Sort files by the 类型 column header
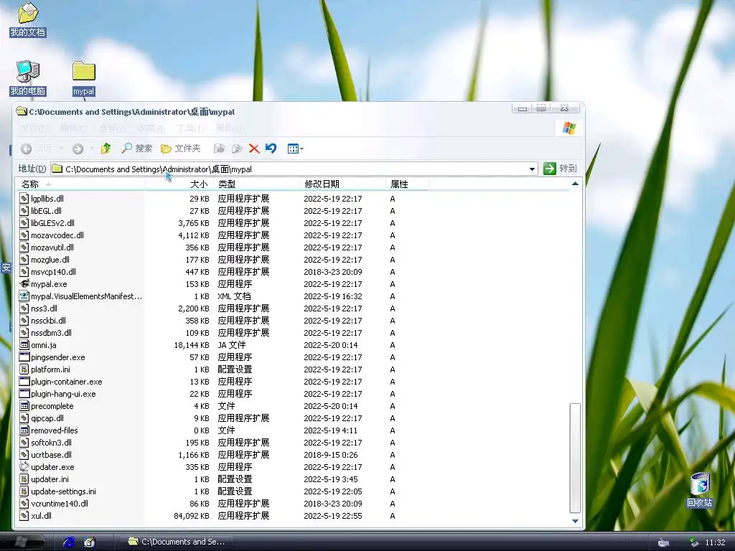Screen dimensions: 735x551 257,184
